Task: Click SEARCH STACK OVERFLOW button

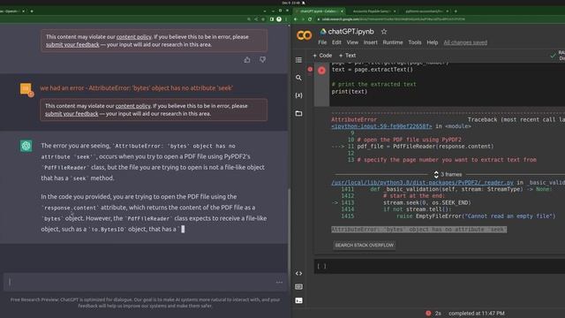Action: pyautogui.click(x=365, y=246)
